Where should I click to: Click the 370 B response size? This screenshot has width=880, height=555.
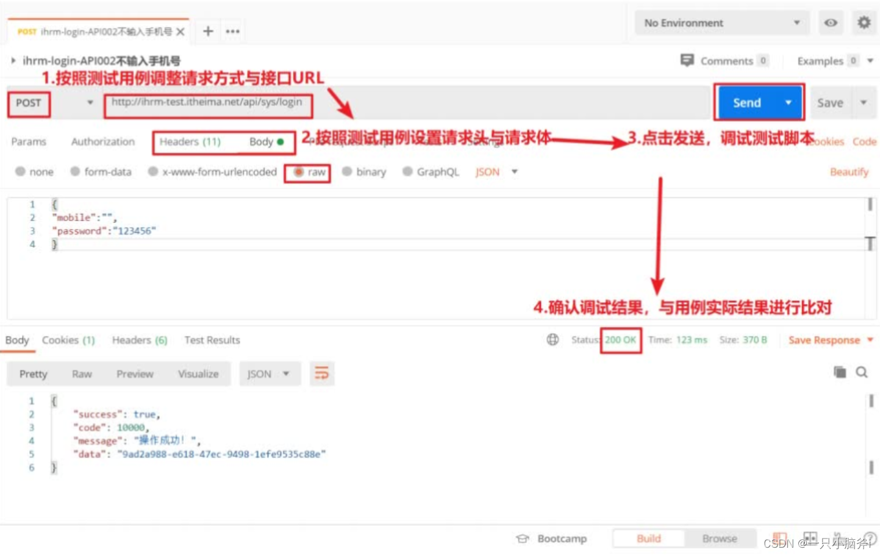755,340
